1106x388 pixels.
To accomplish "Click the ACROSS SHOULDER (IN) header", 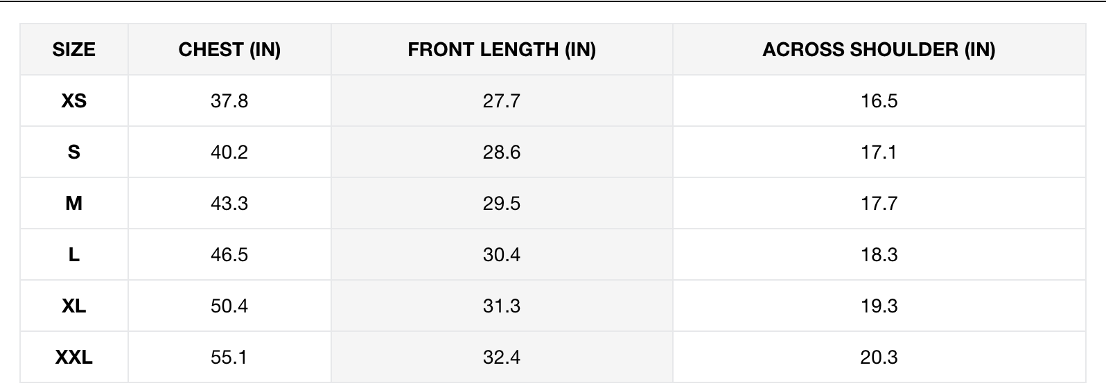I will 879,50.
